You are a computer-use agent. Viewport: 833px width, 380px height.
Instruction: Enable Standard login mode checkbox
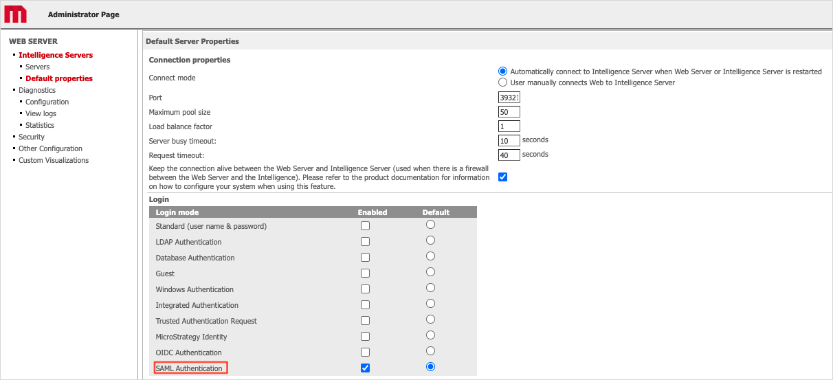365,226
